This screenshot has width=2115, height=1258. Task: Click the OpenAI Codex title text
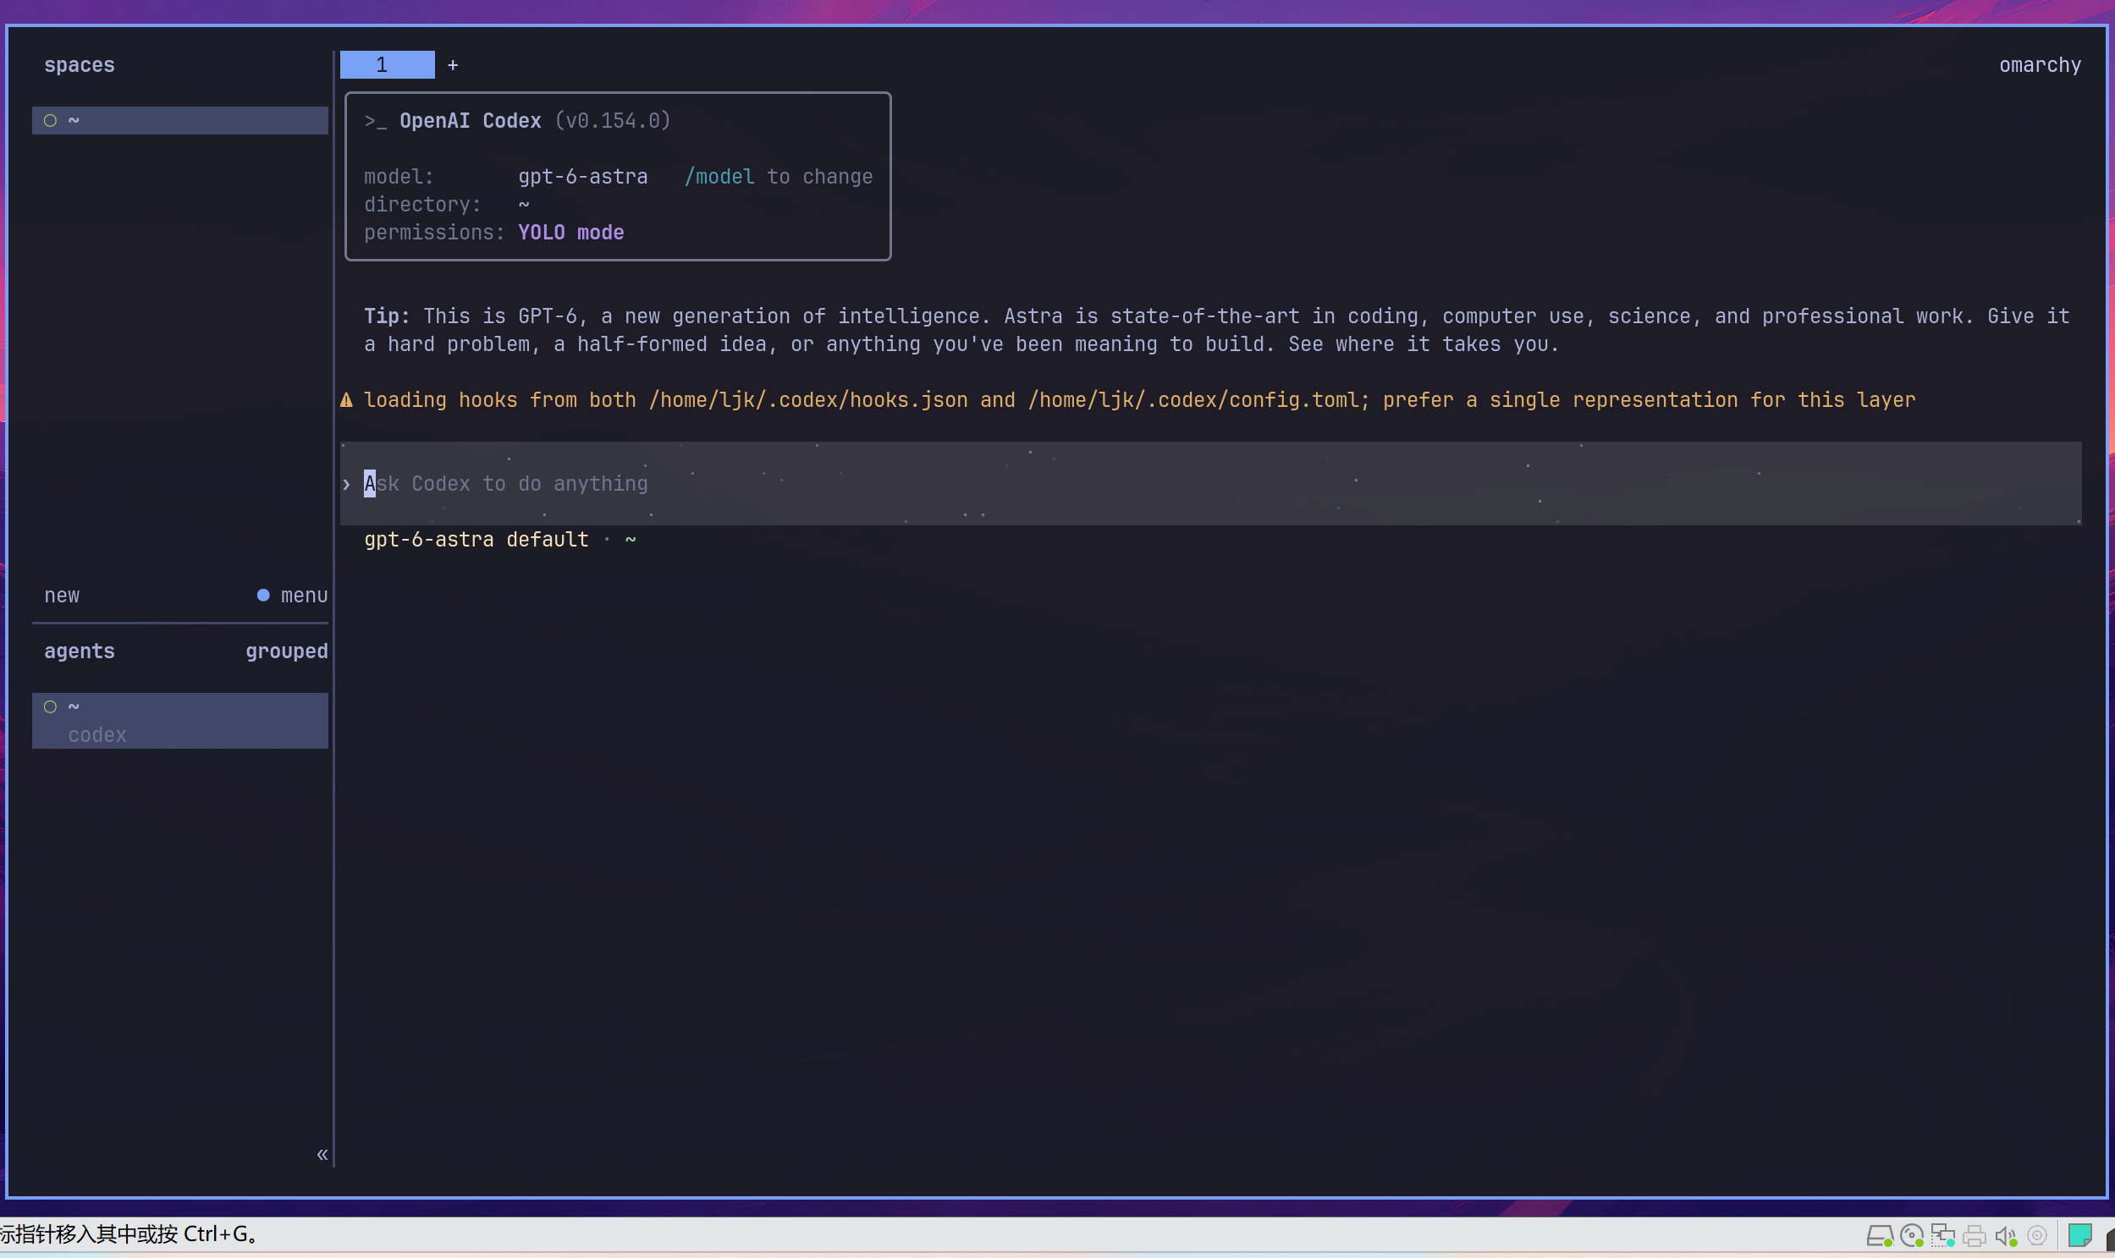(471, 121)
